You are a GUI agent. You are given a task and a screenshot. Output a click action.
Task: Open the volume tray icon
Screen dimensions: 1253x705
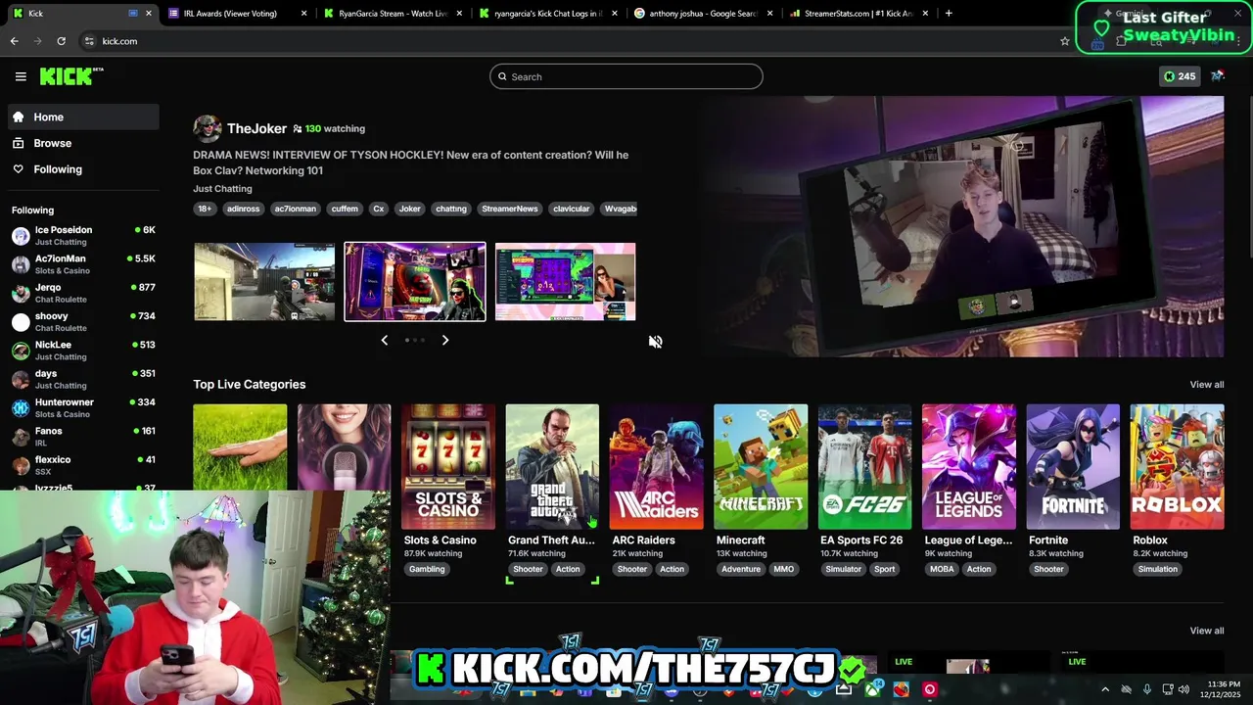(1183, 689)
